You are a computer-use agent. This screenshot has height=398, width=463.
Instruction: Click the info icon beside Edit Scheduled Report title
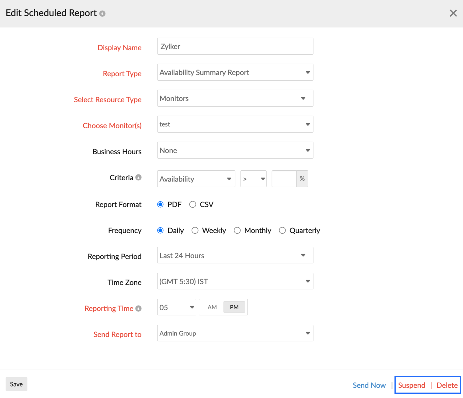pos(103,13)
